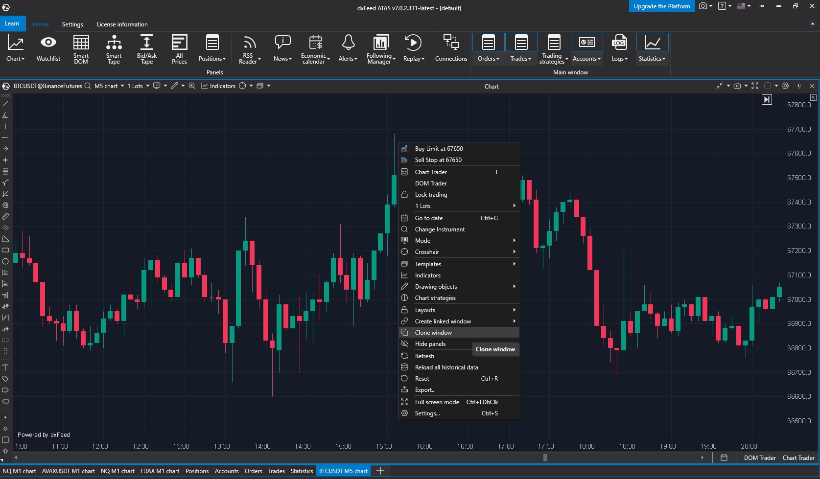Screen dimensions: 820x479
Task: Open the All Prices panel
Action: tap(179, 48)
